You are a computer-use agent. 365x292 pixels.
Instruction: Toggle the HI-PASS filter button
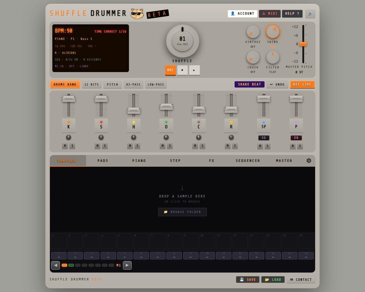tap(134, 85)
